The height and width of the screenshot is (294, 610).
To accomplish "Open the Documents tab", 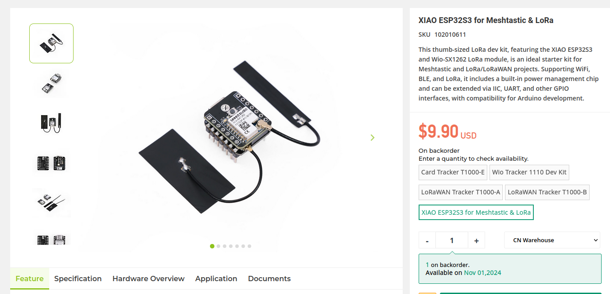I will coord(269,279).
